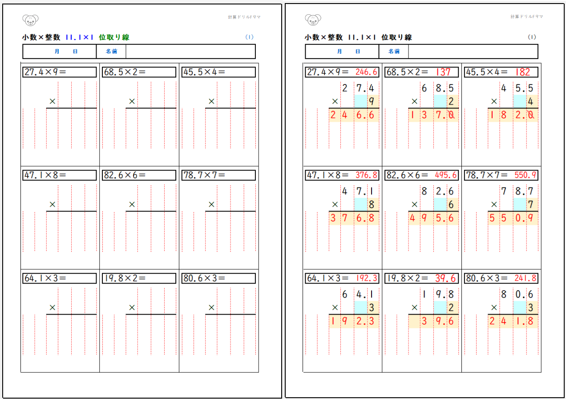Image resolution: width=566 pixels, height=399 pixels.
Task: Click the red answer 550.9 in header box
Action: tap(525, 175)
